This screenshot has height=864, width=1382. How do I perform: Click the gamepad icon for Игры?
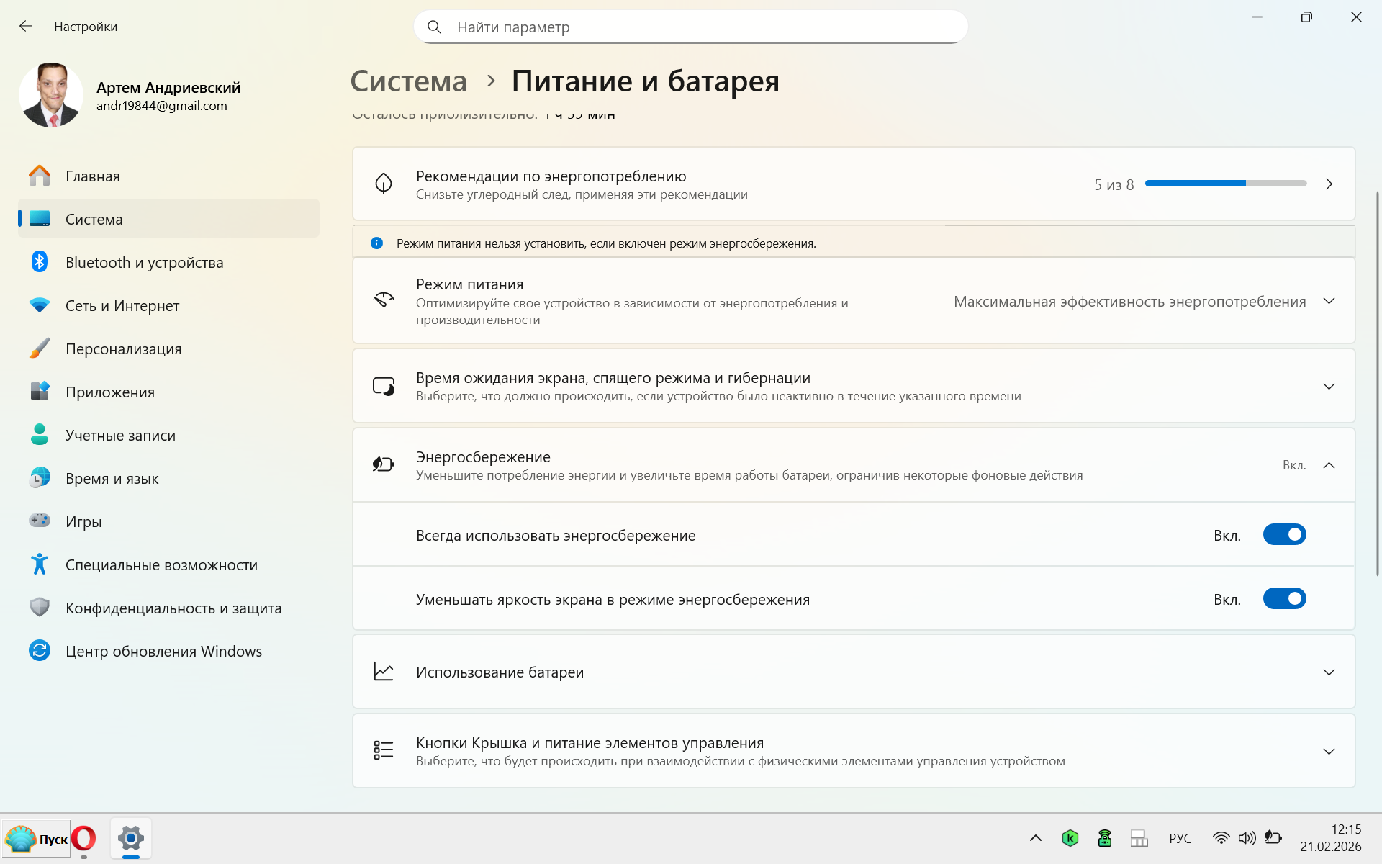[40, 521]
